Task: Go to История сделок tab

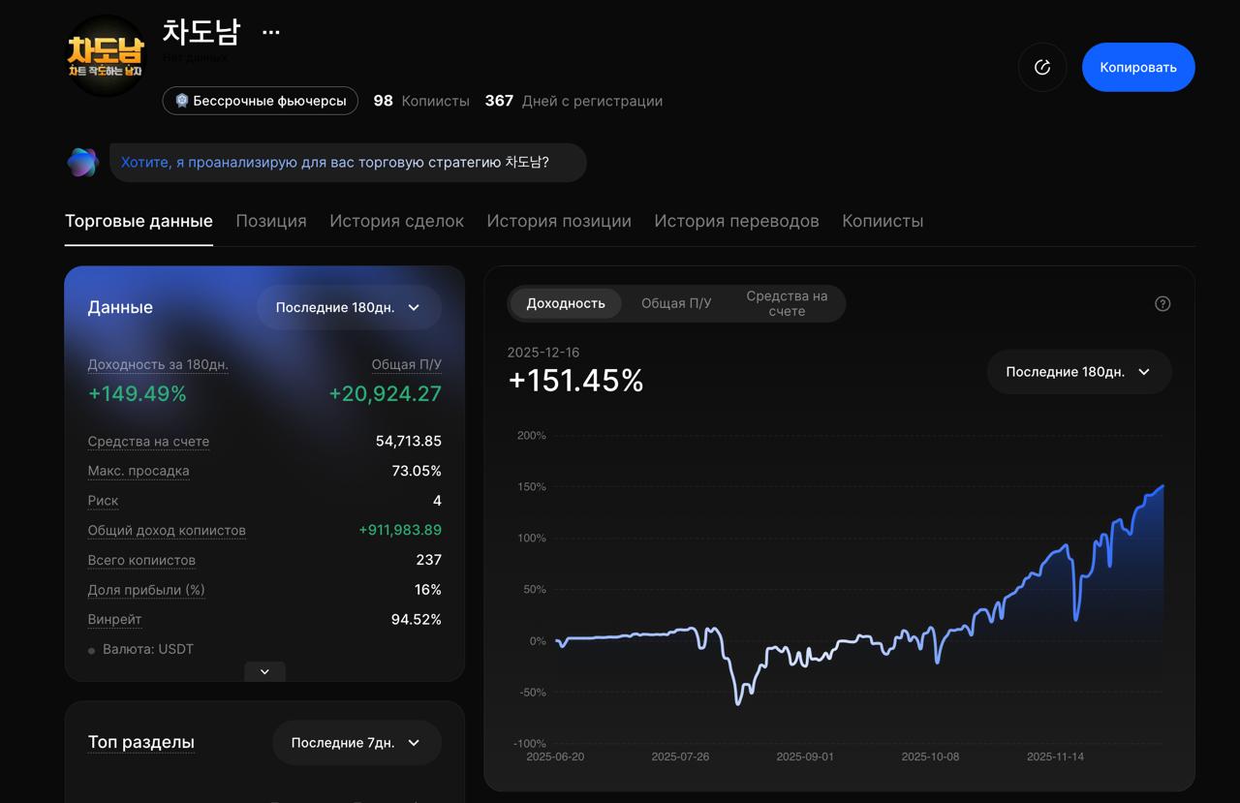Action: pos(396,221)
